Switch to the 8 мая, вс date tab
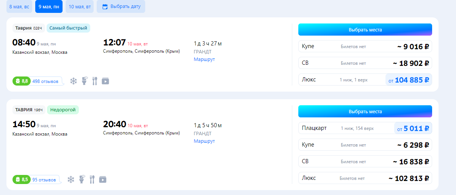The width and height of the screenshot is (456, 195). point(19,6)
